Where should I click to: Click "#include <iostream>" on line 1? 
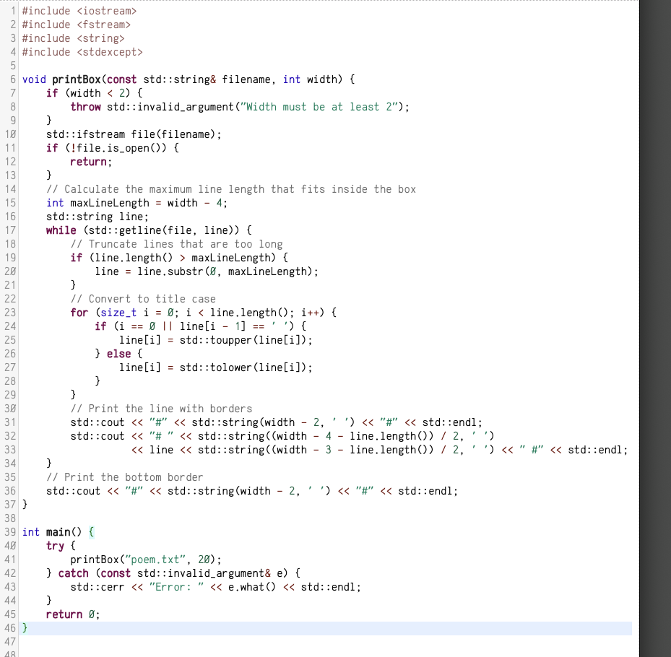pyautogui.click(x=79, y=11)
